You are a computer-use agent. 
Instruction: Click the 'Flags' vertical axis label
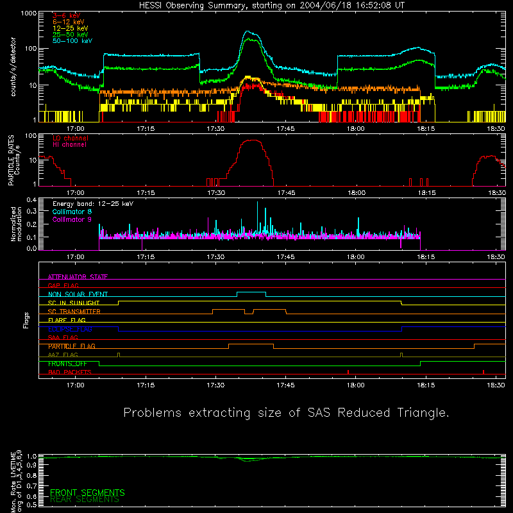26,320
